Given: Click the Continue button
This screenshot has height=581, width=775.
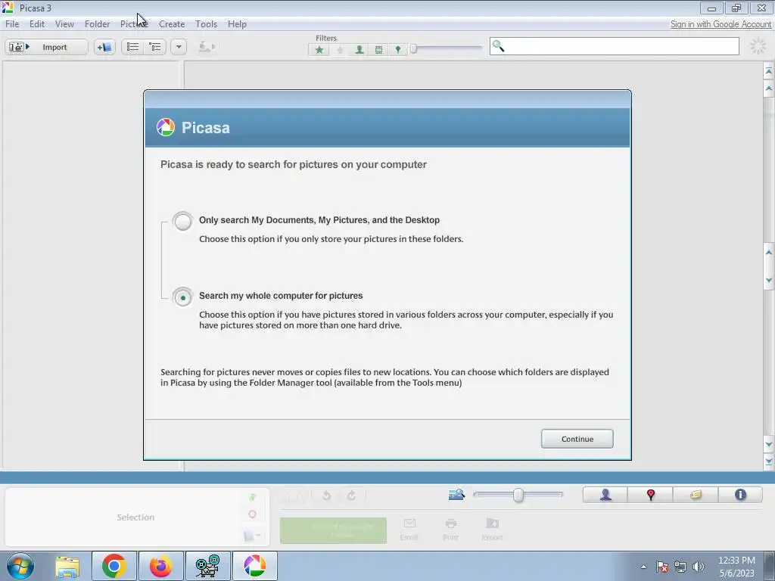Looking at the screenshot, I should point(577,439).
